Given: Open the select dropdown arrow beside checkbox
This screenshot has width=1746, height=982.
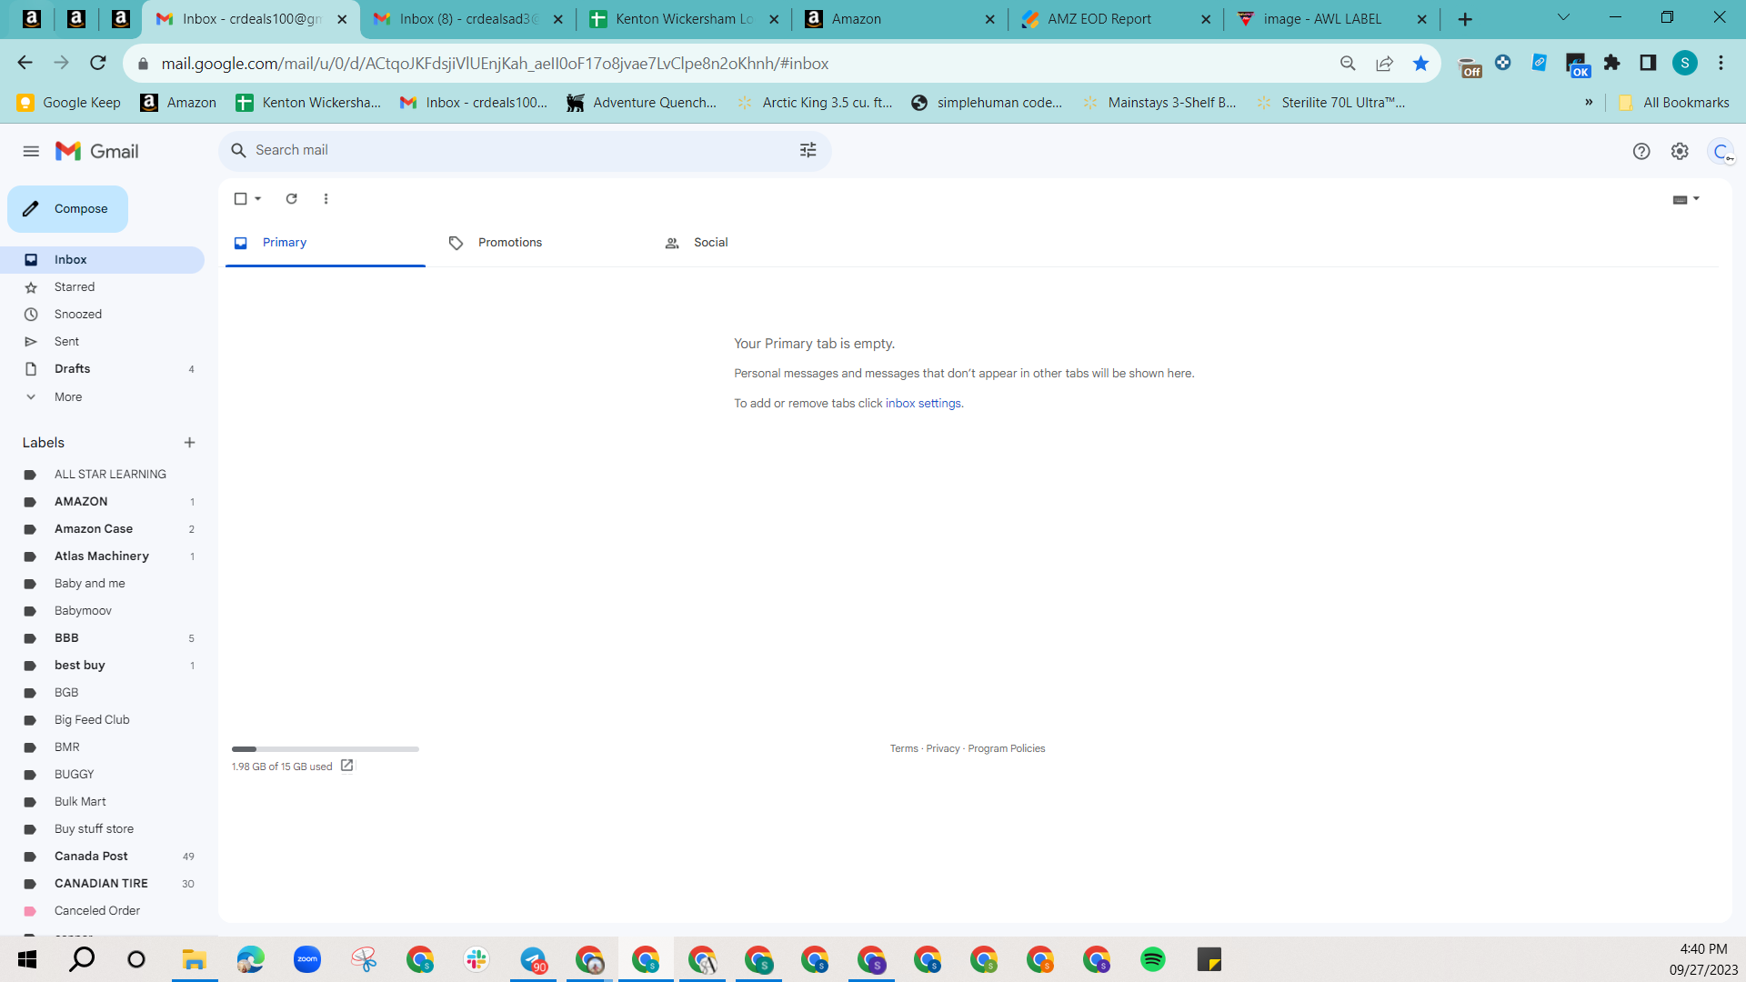Looking at the screenshot, I should (258, 198).
